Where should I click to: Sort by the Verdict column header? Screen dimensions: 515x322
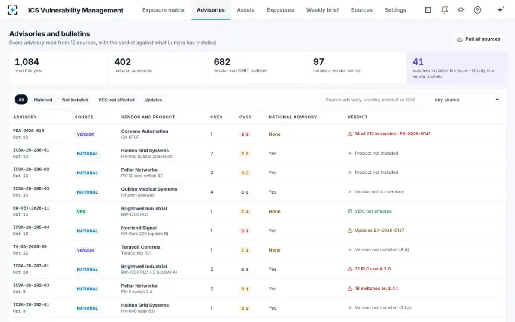point(357,117)
